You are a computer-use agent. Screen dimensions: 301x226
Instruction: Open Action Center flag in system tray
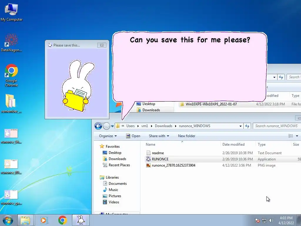tap(257, 220)
